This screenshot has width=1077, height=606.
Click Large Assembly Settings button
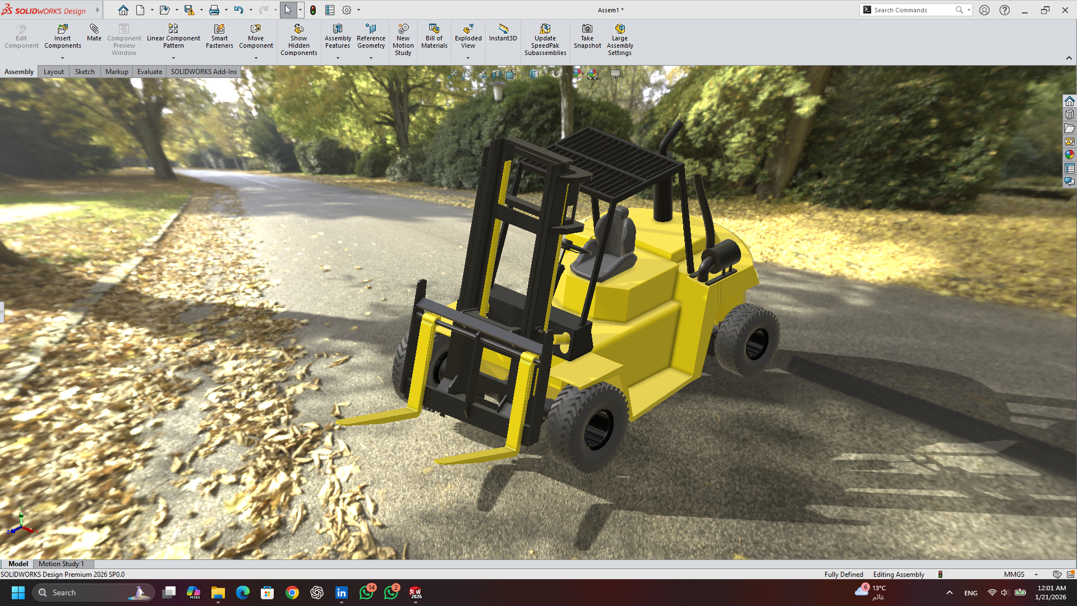(x=619, y=39)
